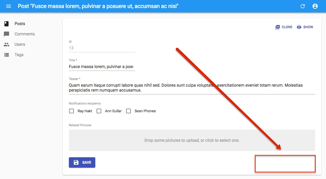Click the refresh icon in header
Viewport: 326px width, 179px height.
302,6
